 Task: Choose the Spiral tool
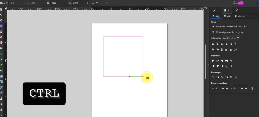click(x=1, y=48)
